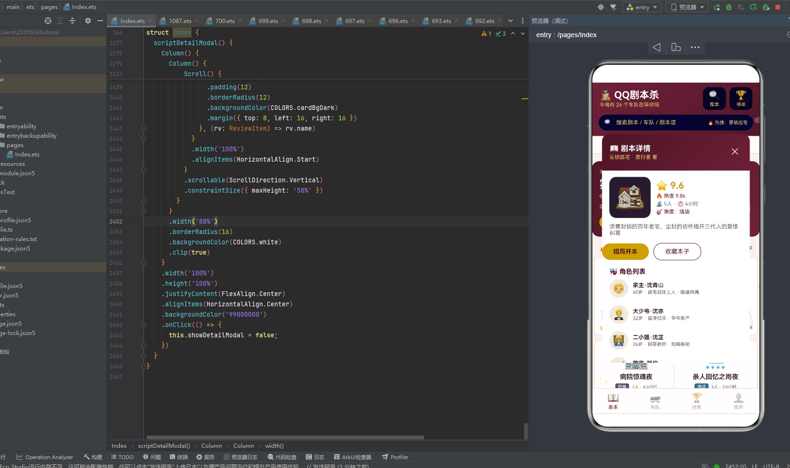This screenshot has width=790, height=468.
Task: Switch to the 699.ets tab
Action: [x=268, y=21]
